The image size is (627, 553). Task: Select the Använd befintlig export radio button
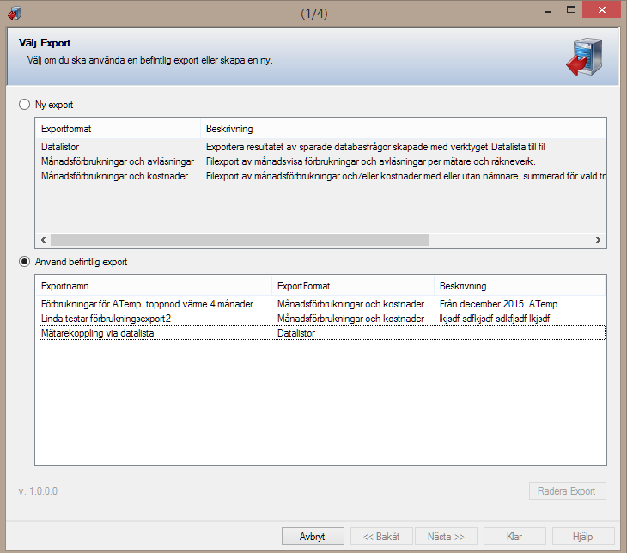[x=24, y=262]
